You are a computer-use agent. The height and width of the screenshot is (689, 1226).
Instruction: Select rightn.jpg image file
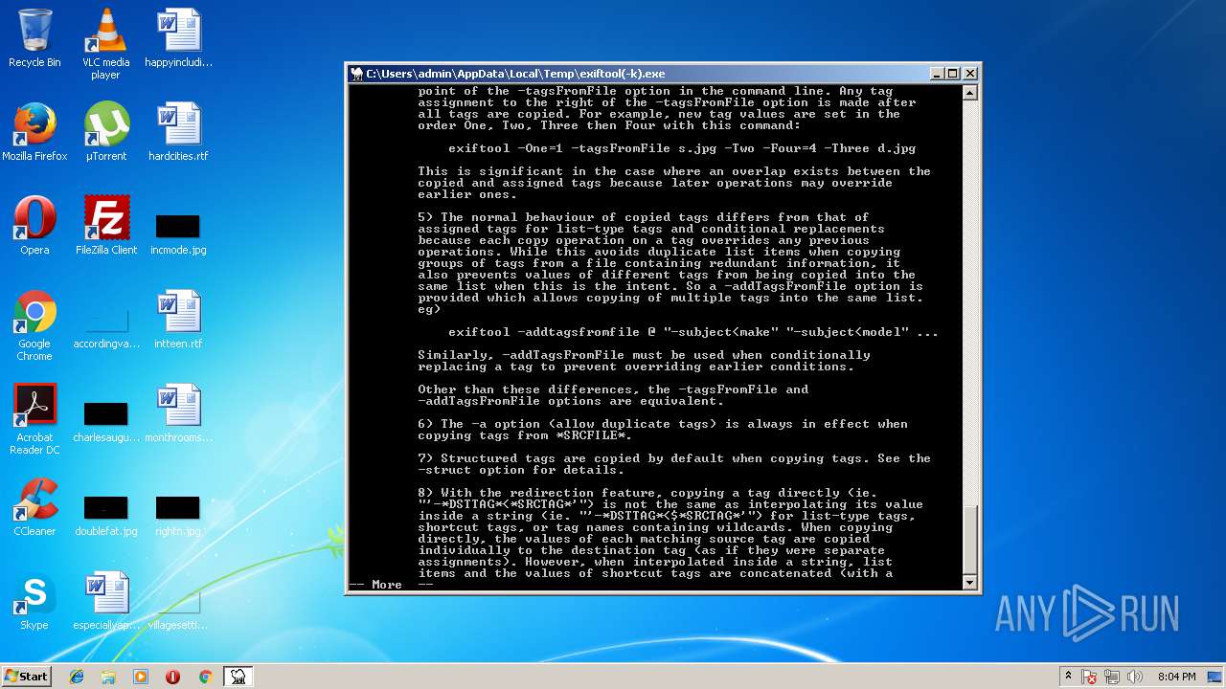178,515
